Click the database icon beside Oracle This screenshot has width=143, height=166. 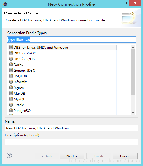[11, 105]
